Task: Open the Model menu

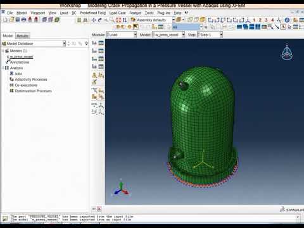Action: (22, 13)
